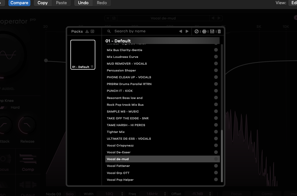This screenshot has width=297, height=196.
Task: Toggle favorite dot for Vocal Fattener
Action: pos(216,166)
